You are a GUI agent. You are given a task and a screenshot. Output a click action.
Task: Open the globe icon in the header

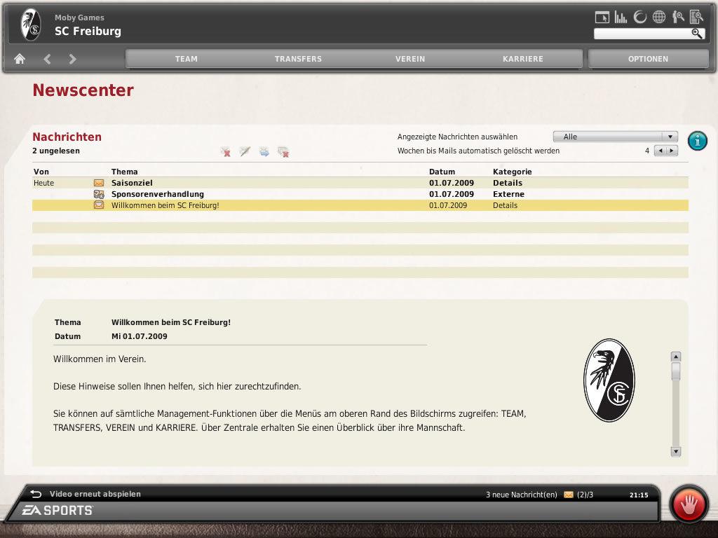659,18
